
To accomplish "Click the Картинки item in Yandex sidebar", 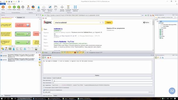I will tap(46, 33).
